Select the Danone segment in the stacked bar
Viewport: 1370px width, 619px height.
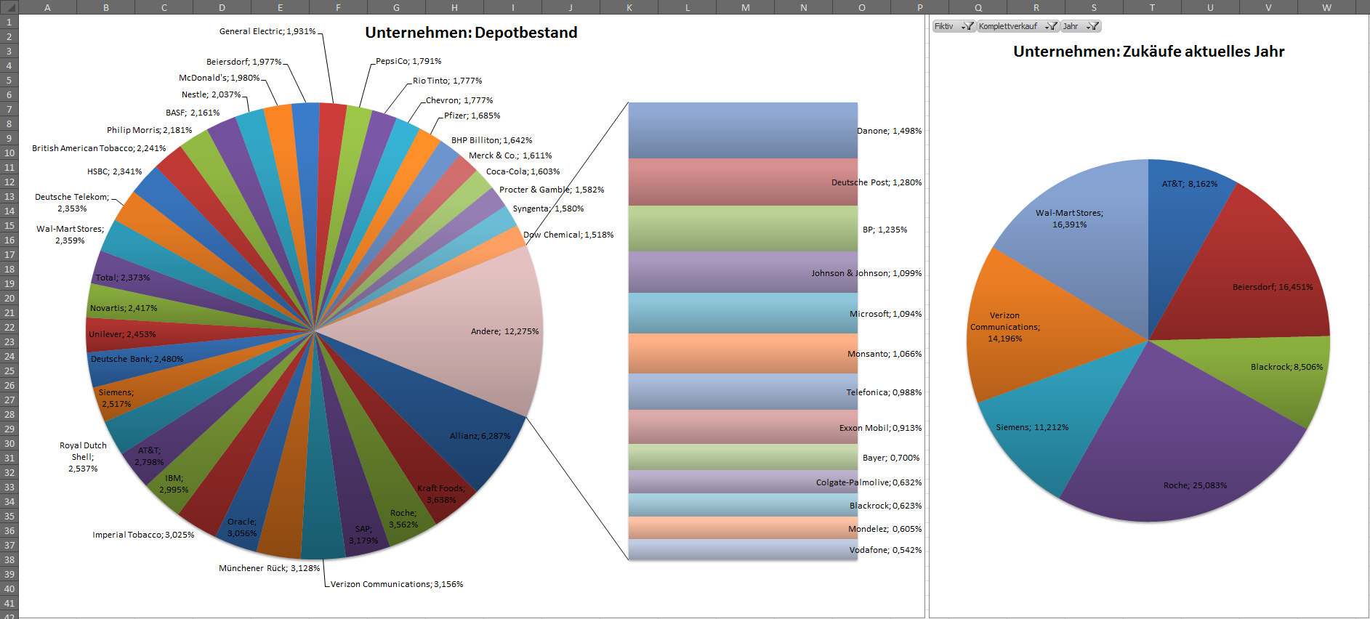[743, 130]
